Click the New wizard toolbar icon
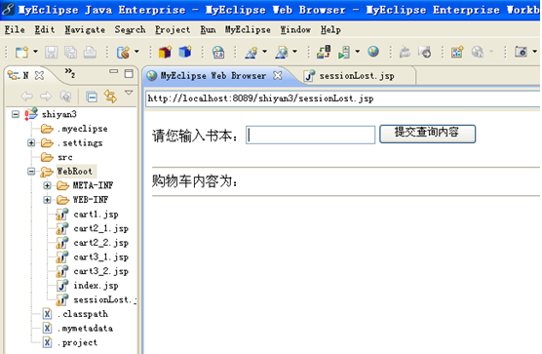This screenshot has width=542, height=354. 21,53
